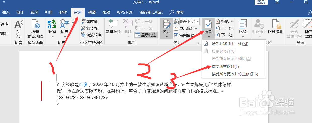This screenshot has width=312, height=123.
Task: Expand the 语言 dropdown arrow
Action: pyautogui.click(x=65, y=37)
